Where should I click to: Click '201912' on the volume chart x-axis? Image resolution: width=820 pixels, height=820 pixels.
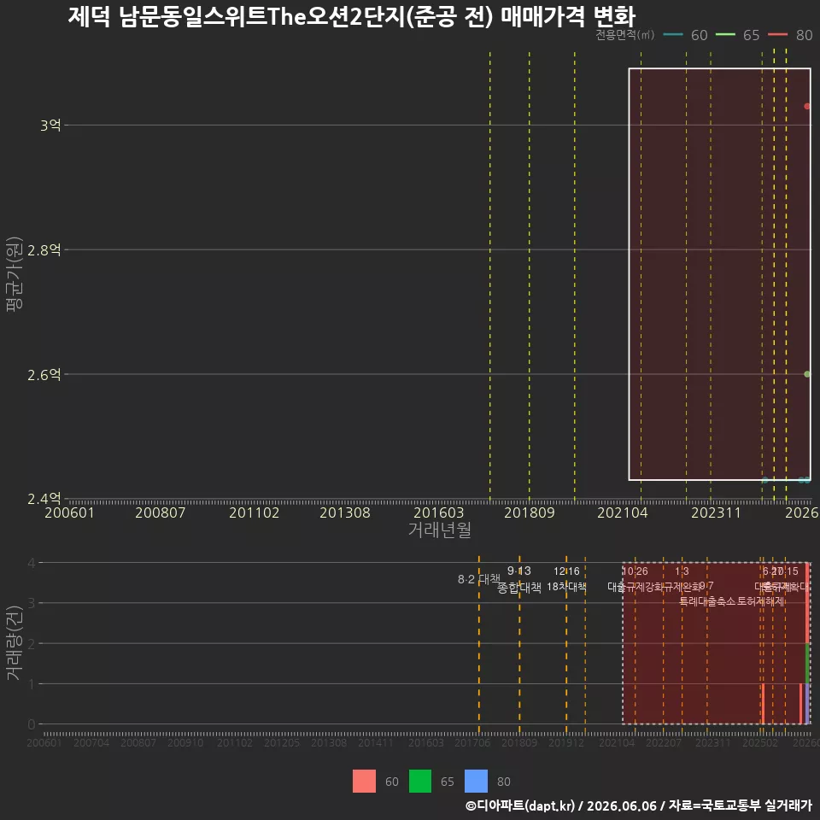point(565,742)
